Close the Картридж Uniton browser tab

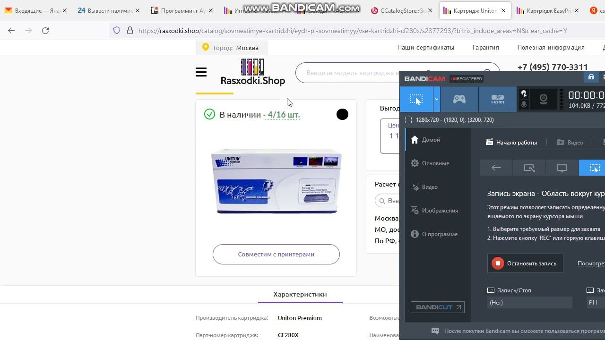503,10
